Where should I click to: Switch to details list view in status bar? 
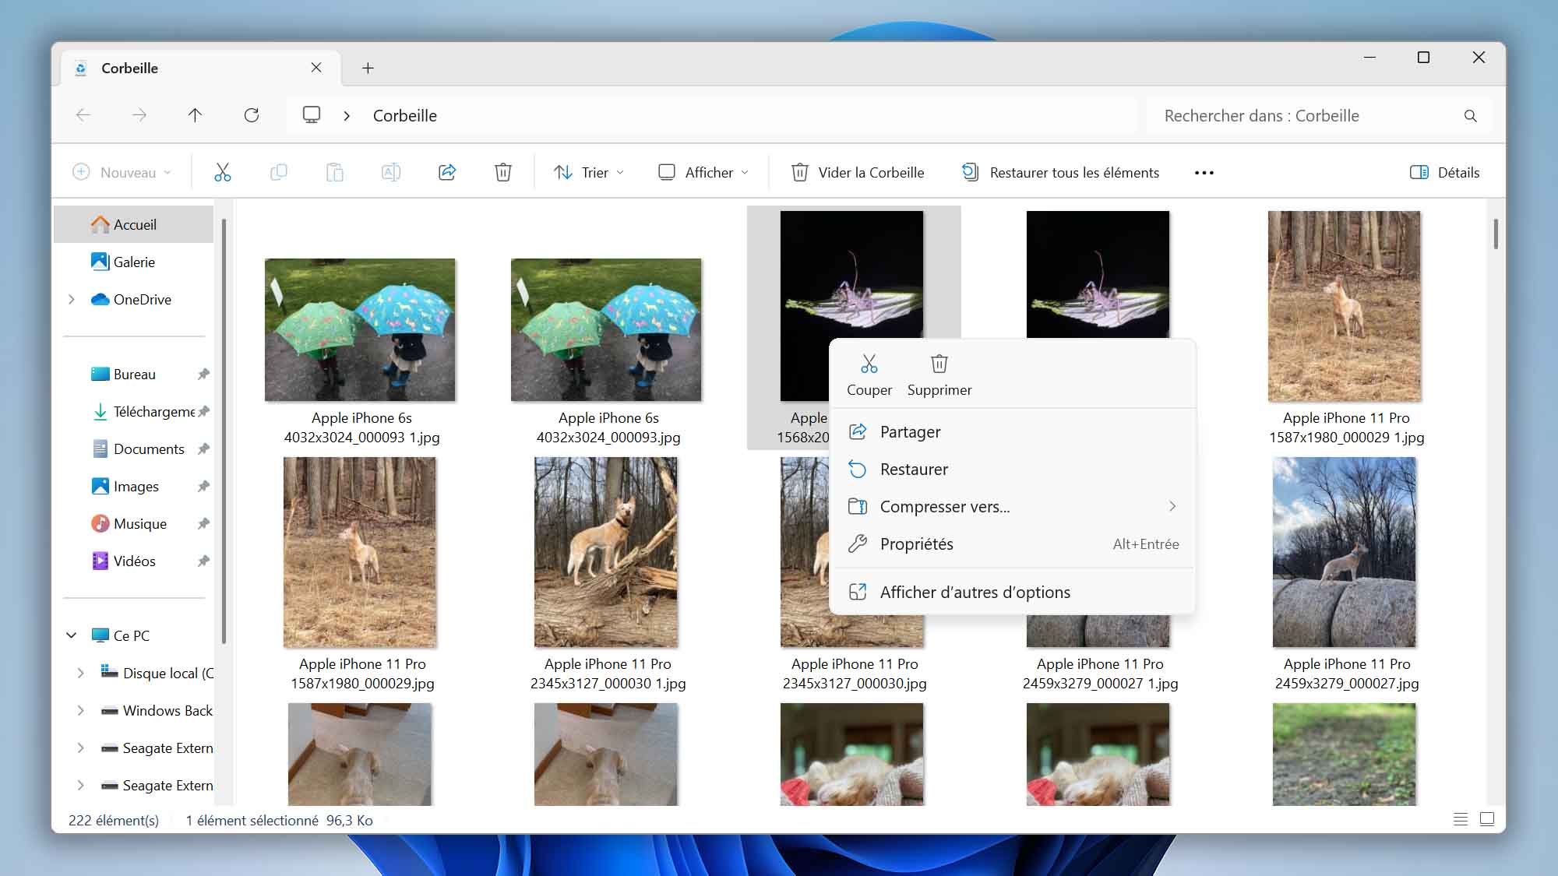tap(1461, 819)
